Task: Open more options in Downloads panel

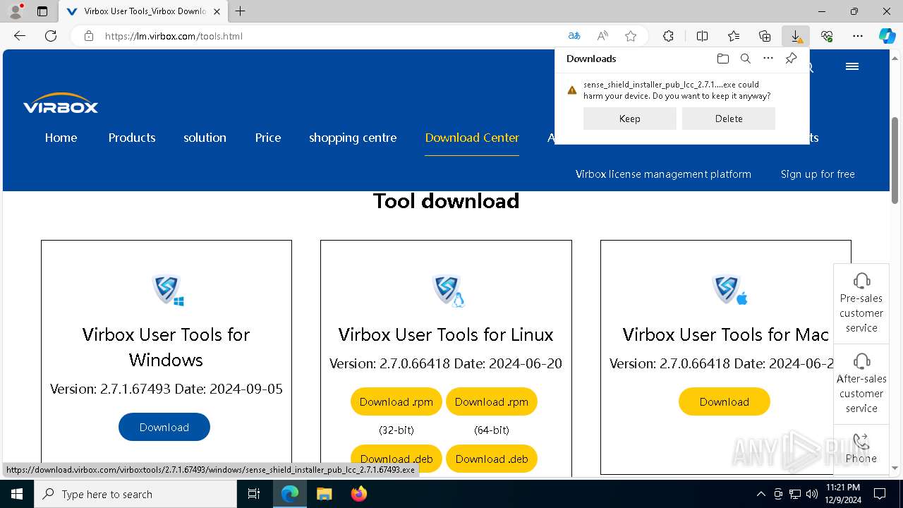Action: (x=768, y=59)
